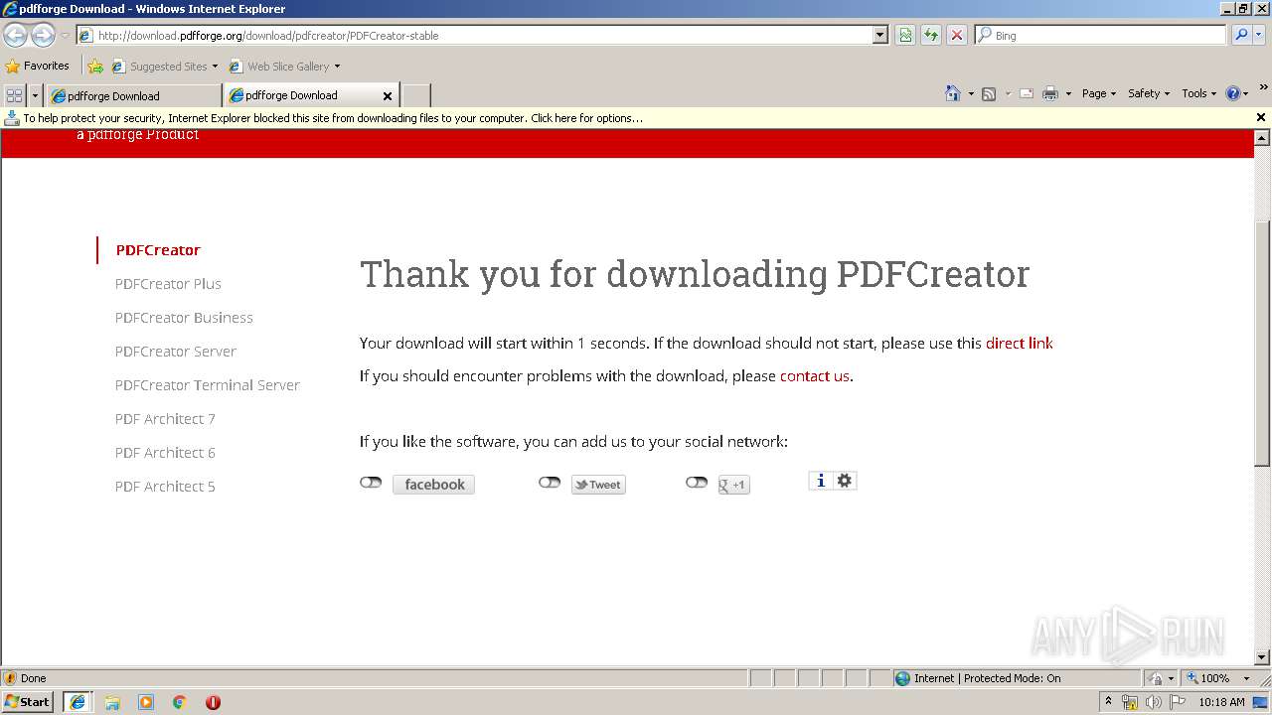Click the vertical scrollbar down arrow
This screenshot has height=715, width=1272.
[1262, 657]
